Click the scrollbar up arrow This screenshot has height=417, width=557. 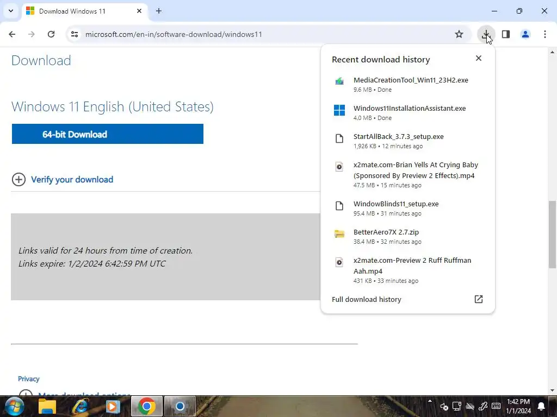tap(552, 52)
